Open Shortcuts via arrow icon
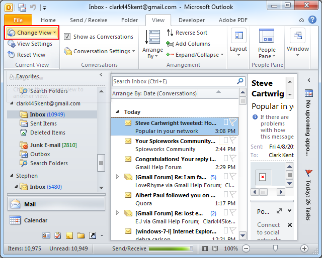The image size is (322, 258). point(93,235)
